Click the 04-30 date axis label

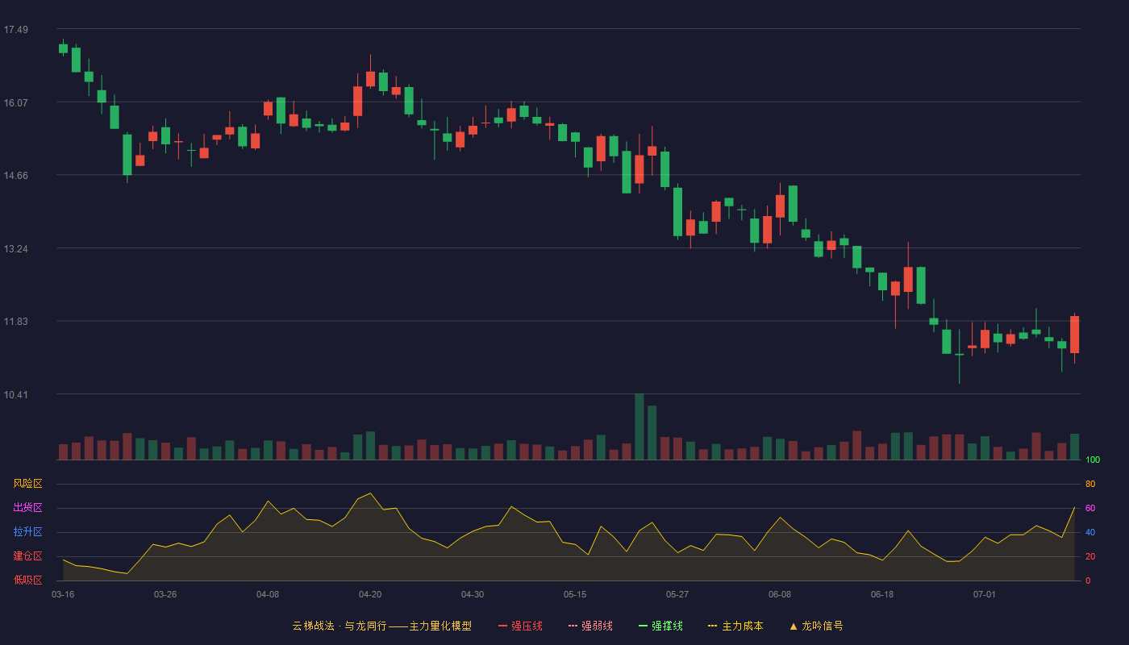(x=473, y=594)
